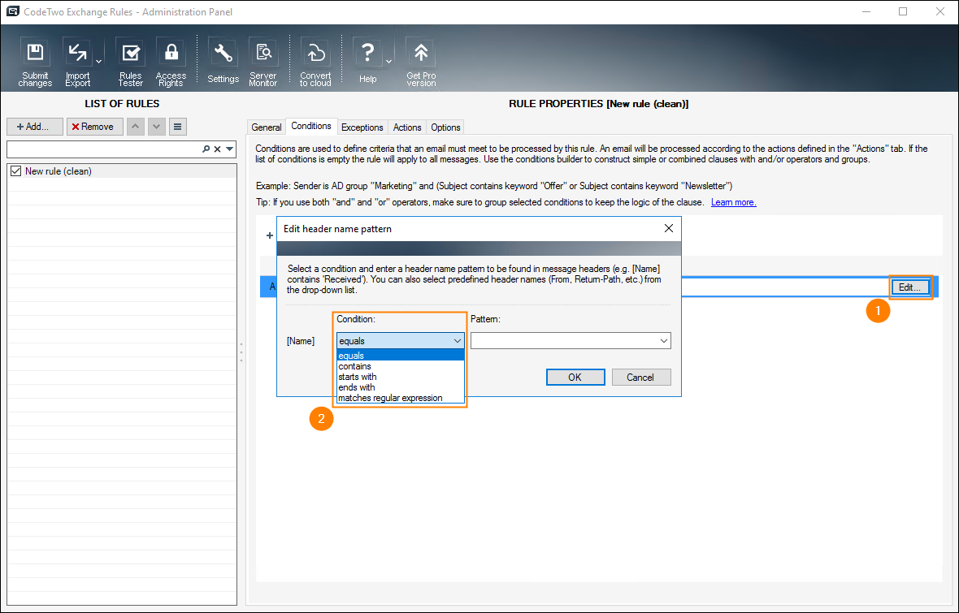The image size is (959, 613).
Task: Clear the rules search field
Action: (217, 149)
